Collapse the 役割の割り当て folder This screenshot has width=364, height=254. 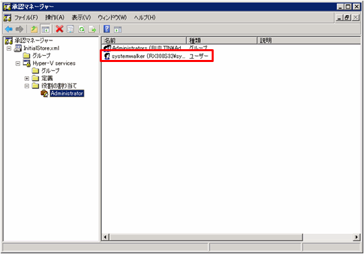tap(27, 86)
